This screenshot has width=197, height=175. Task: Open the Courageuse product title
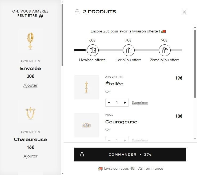[121, 122]
